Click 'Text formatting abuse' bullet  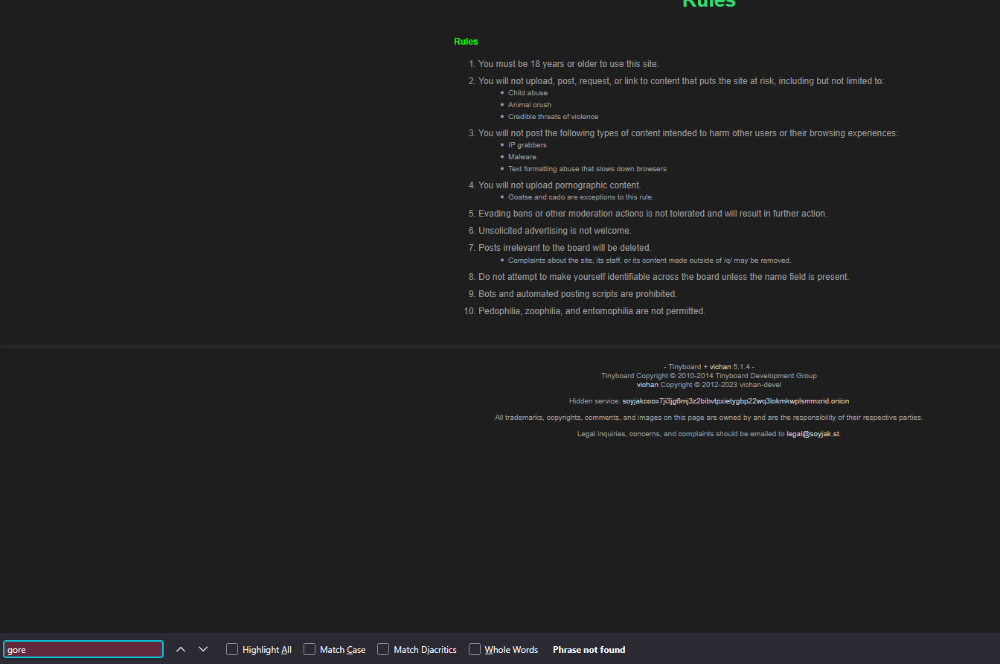pyautogui.click(x=587, y=169)
